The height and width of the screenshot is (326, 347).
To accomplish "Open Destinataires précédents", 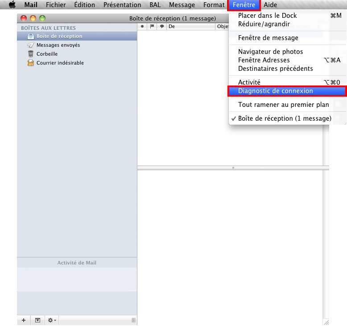I will coord(287,69).
